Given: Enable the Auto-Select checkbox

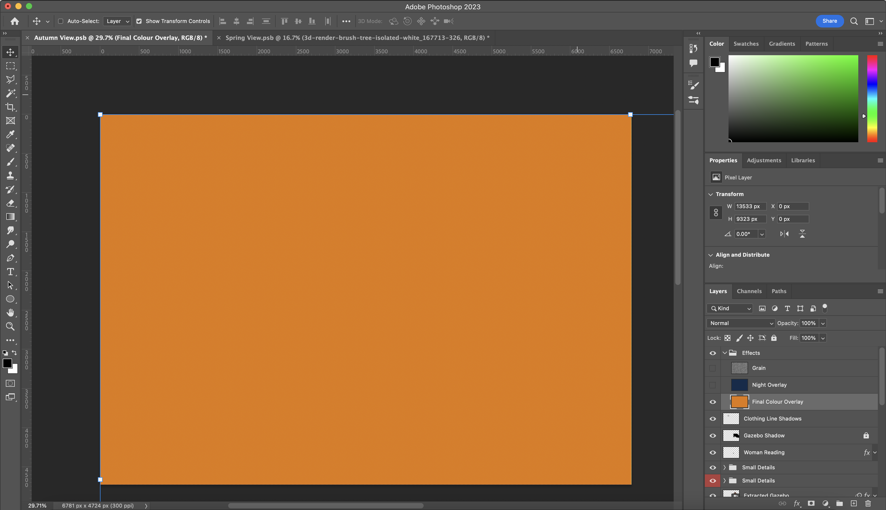Looking at the screenshot, I should [61, 21].
